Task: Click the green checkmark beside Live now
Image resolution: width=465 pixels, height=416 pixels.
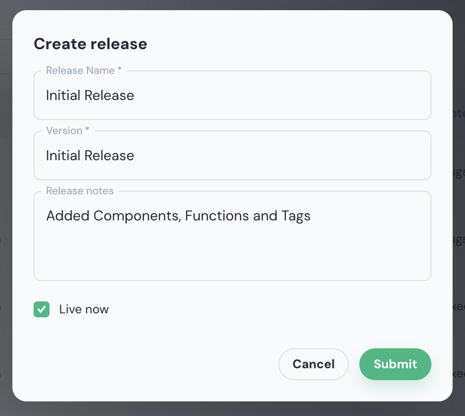Action: pyautogui.click(x=41, y=309)
